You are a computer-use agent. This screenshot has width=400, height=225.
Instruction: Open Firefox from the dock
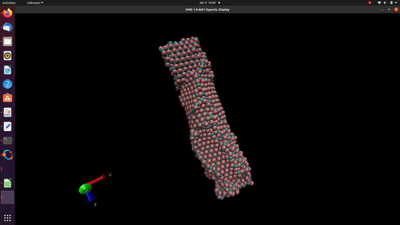click(7, 12)
